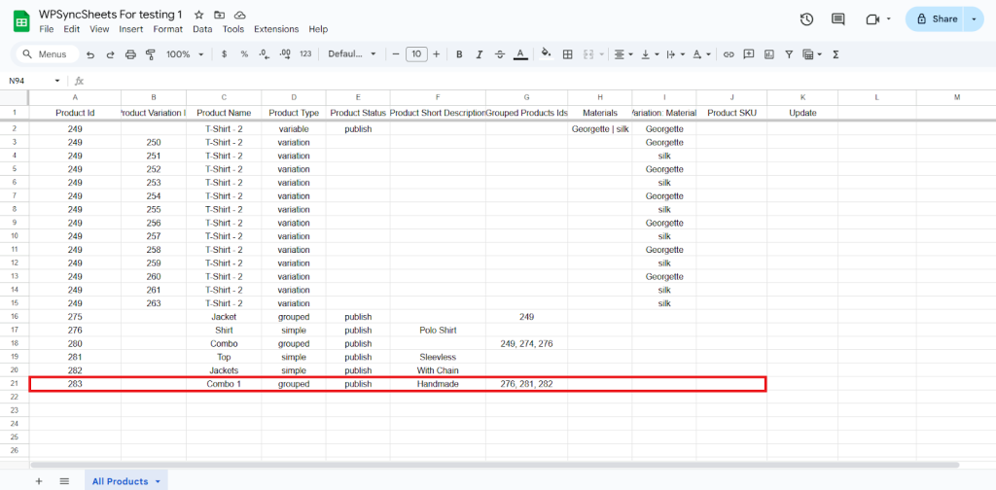Click the Menus search box
The image size is (996, 490).
[x=47, y=54]
